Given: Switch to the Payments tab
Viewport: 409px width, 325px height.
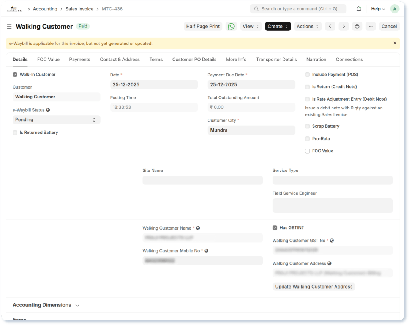Looking at the screenshot, I should pyautogui.click(x=80, y=59).
